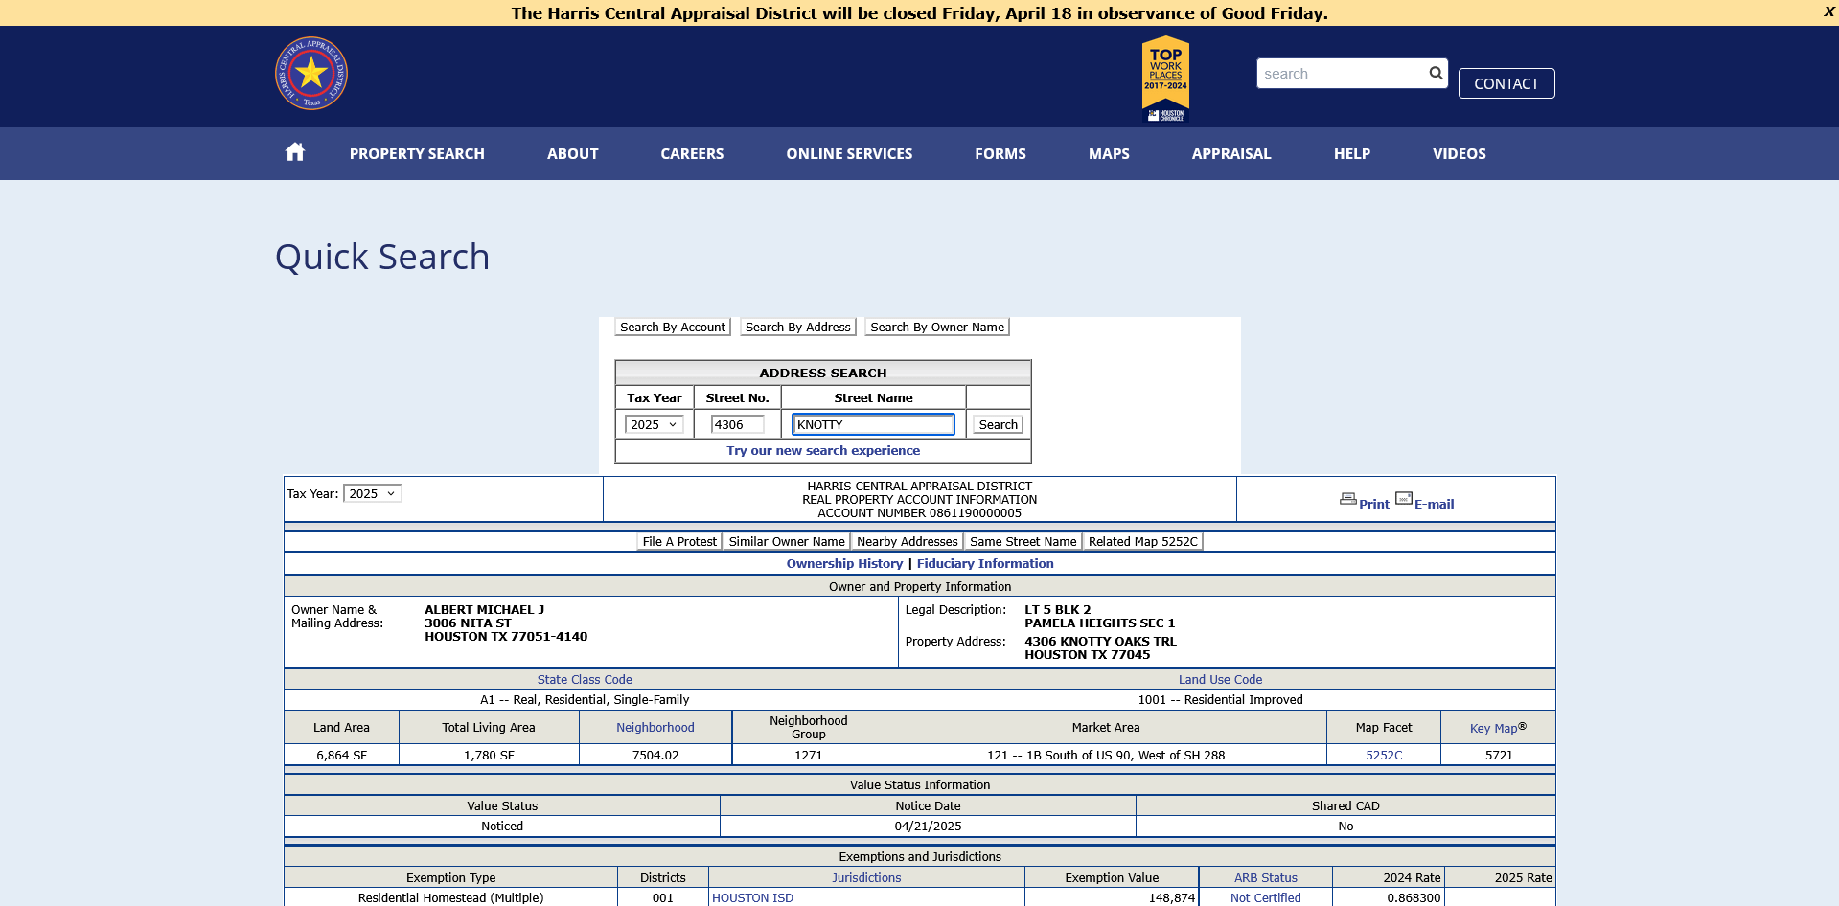Image resolution: width=1839 pixels, height=906 pixels.
Task: Click the Print icon link
Action: (1365, 501)
